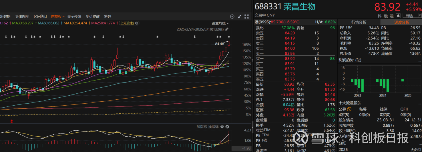Click the collapse-up circle icon in chart toolbar
Image resolution: width=422 pixels, height=152 pixels.
(x=232, y=17)
